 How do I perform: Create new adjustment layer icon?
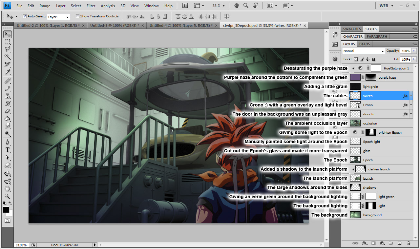(382, 243)
